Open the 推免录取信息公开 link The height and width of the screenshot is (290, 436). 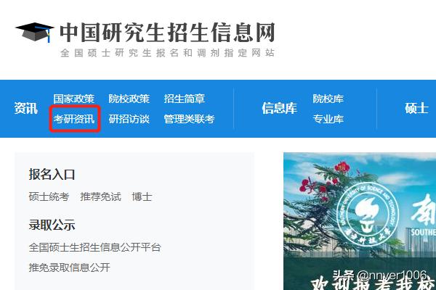[x=70, y=268]
